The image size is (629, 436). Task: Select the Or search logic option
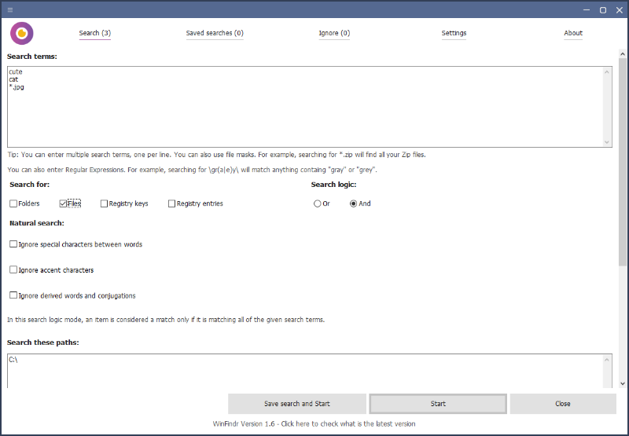tap(317, 203)
